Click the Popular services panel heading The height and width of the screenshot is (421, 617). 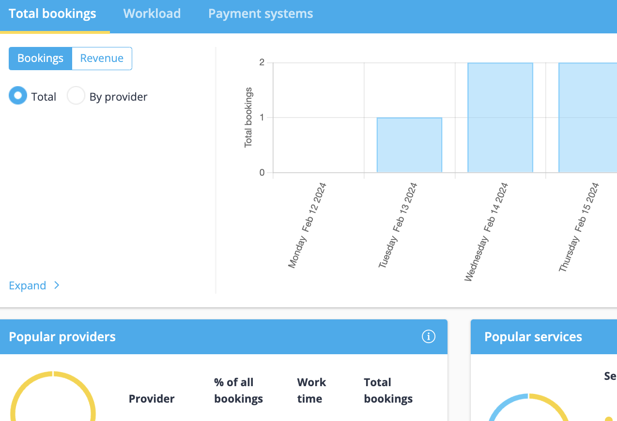pyautogui.click(x=533, y=337)
